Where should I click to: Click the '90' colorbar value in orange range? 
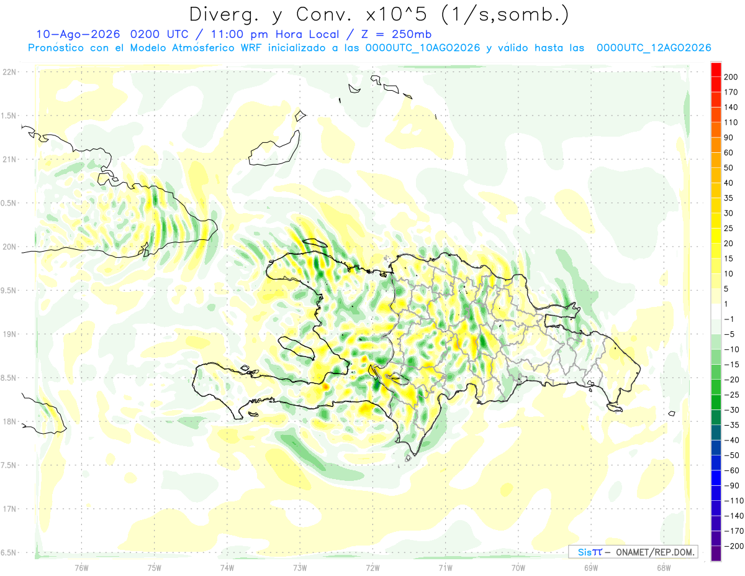click(729, 137)
